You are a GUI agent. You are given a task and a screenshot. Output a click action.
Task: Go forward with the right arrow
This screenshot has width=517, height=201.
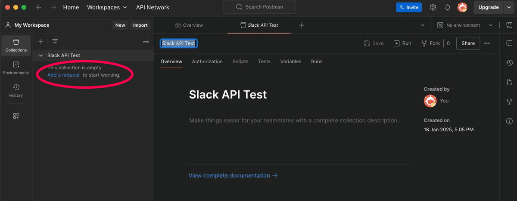coord(53,7)
